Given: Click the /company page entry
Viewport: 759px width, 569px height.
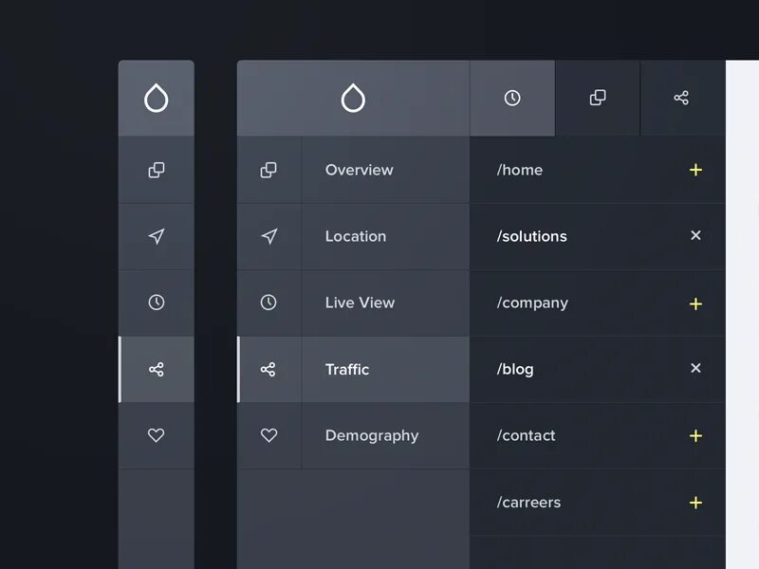Looking at the screenshot, I should point(598,303).
